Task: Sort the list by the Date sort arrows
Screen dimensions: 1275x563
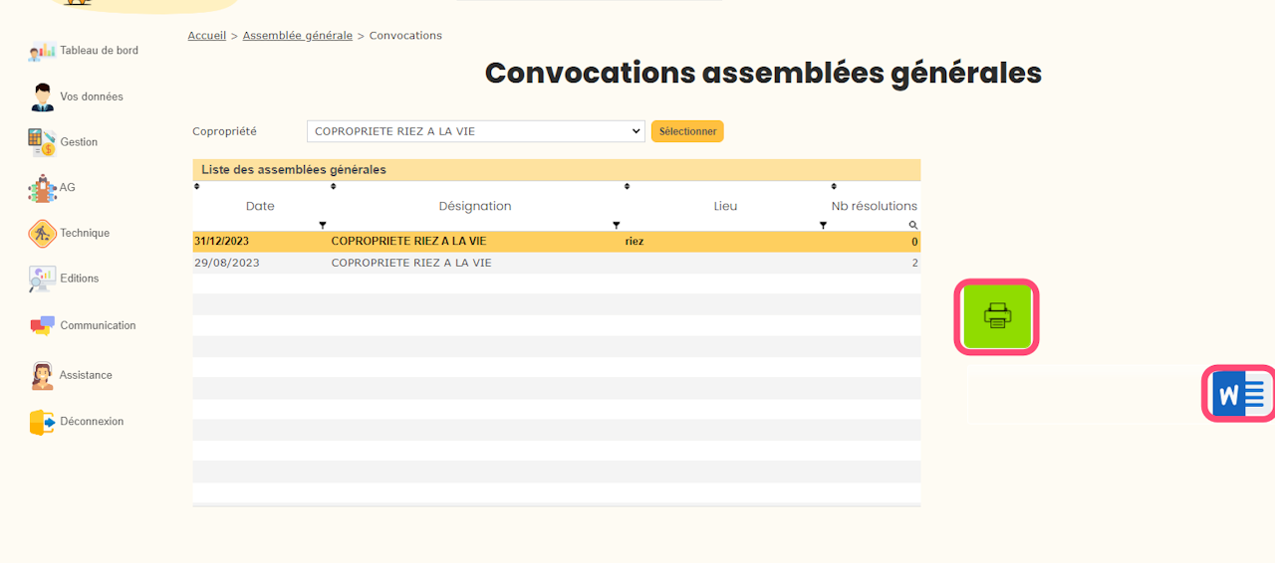Action: coord(196,187)
